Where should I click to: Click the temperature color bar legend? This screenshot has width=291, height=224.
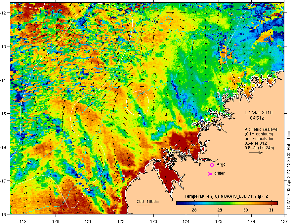point(227,203)
